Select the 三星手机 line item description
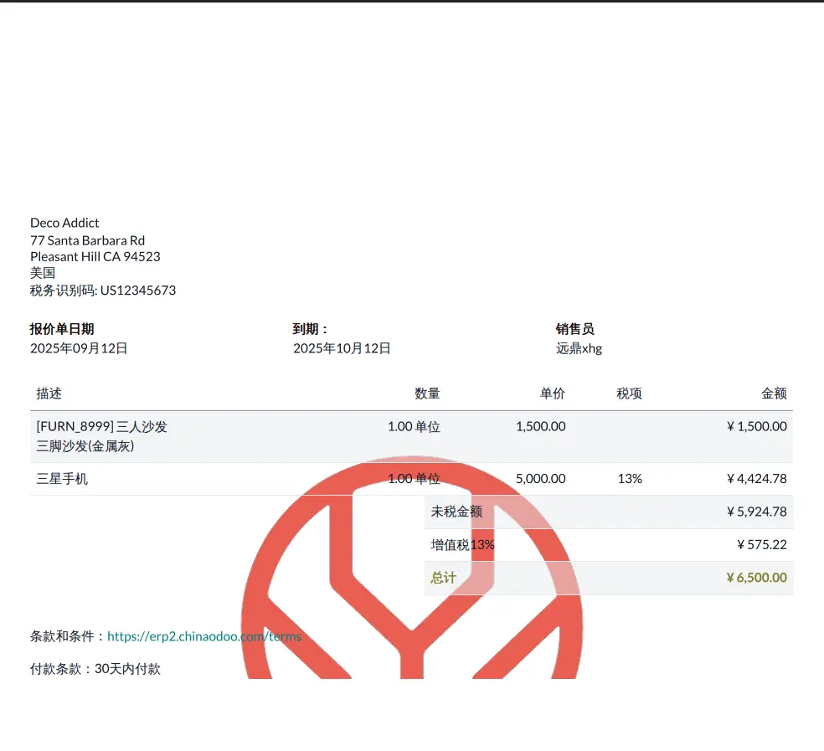This screenshot has height=751, width=824. click(x=62, y=479)
